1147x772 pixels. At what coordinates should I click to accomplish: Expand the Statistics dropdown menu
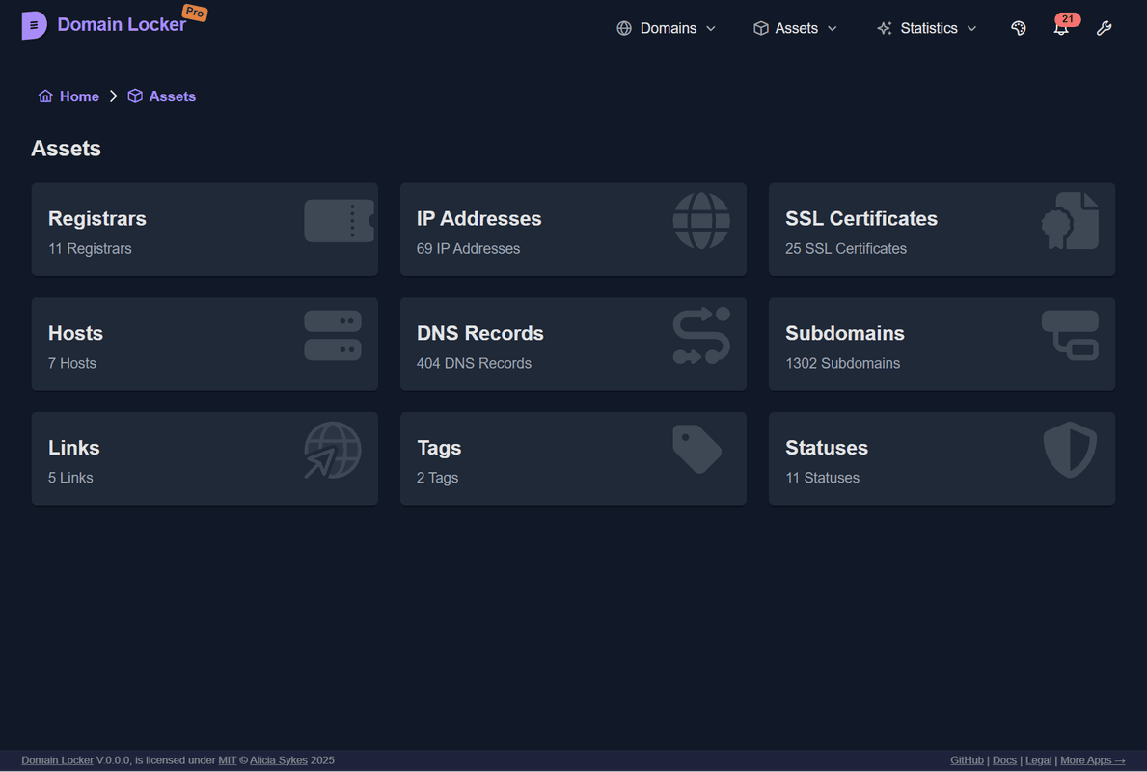[926, 28]
